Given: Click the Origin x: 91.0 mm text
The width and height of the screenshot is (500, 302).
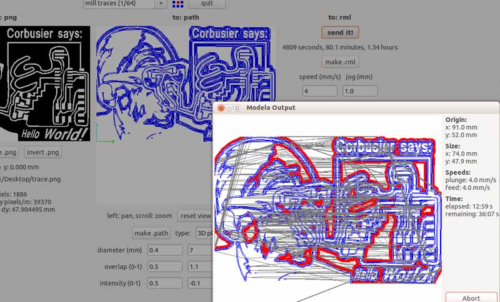Looking at the screenshot, I should 461,127.
